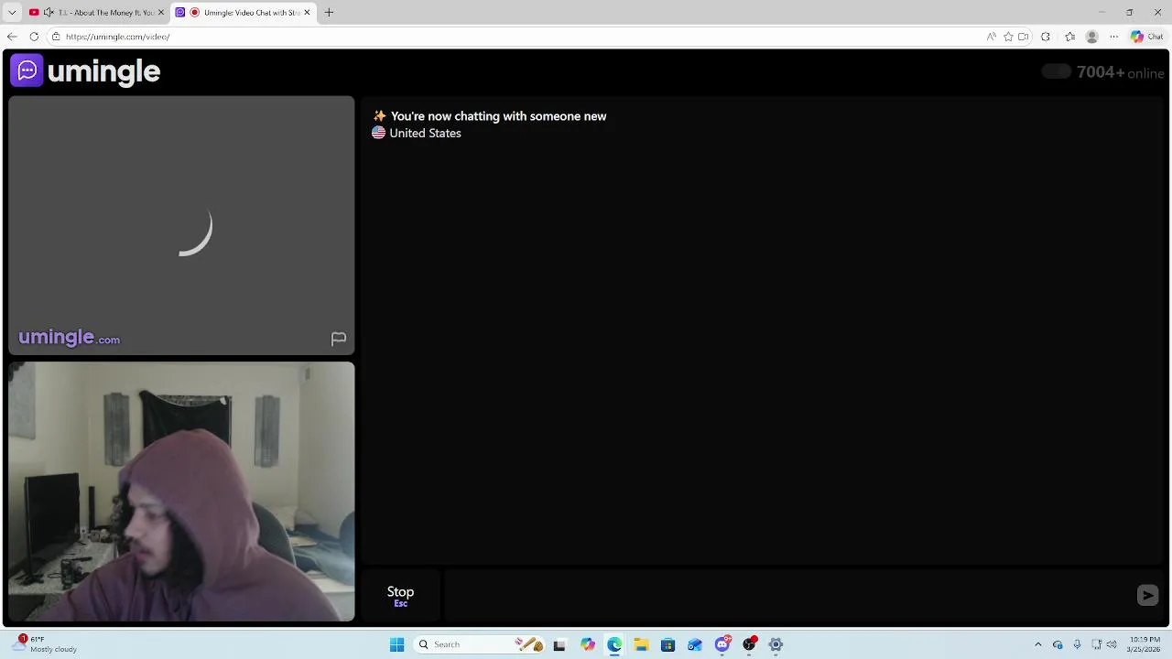Click the camera/media icon in address bar

[x=1024, y=37]
